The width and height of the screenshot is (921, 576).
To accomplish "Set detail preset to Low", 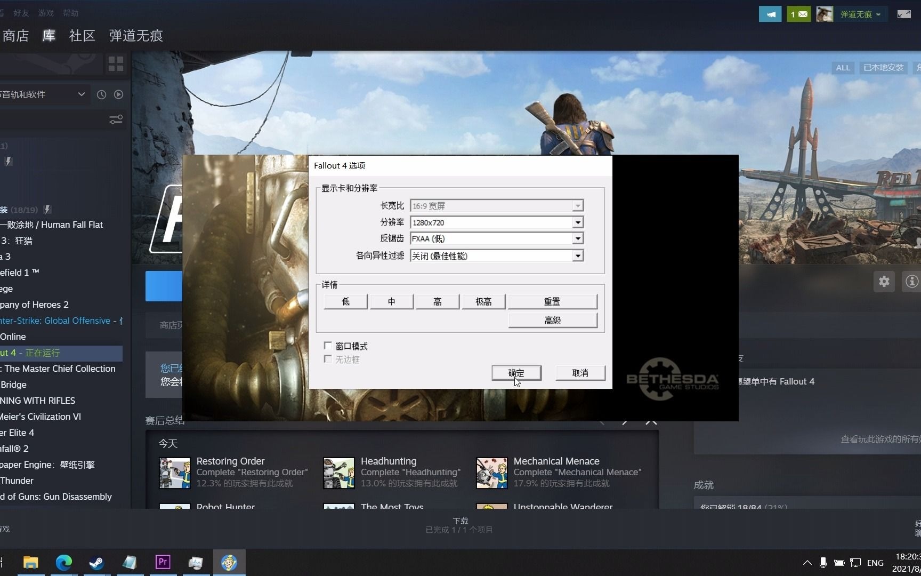I will (x=345, y=301).
